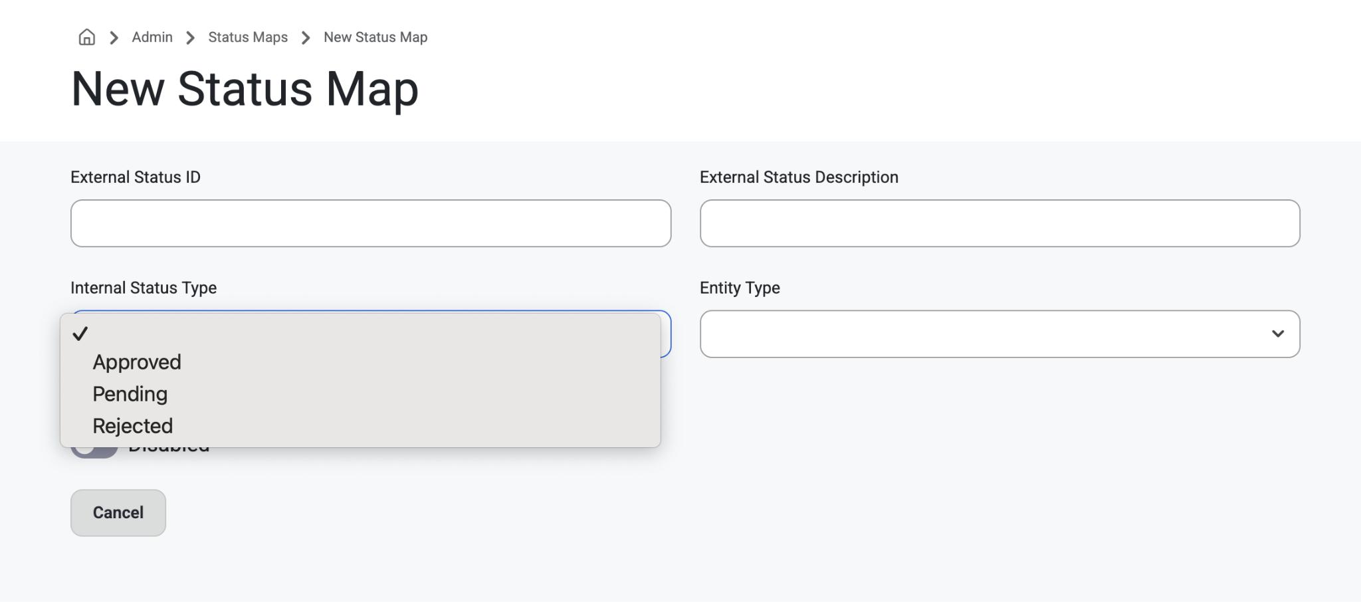Select the checkmarked blank option
The width and height of the screenshot is (1361, 602).
click(360, 334)
